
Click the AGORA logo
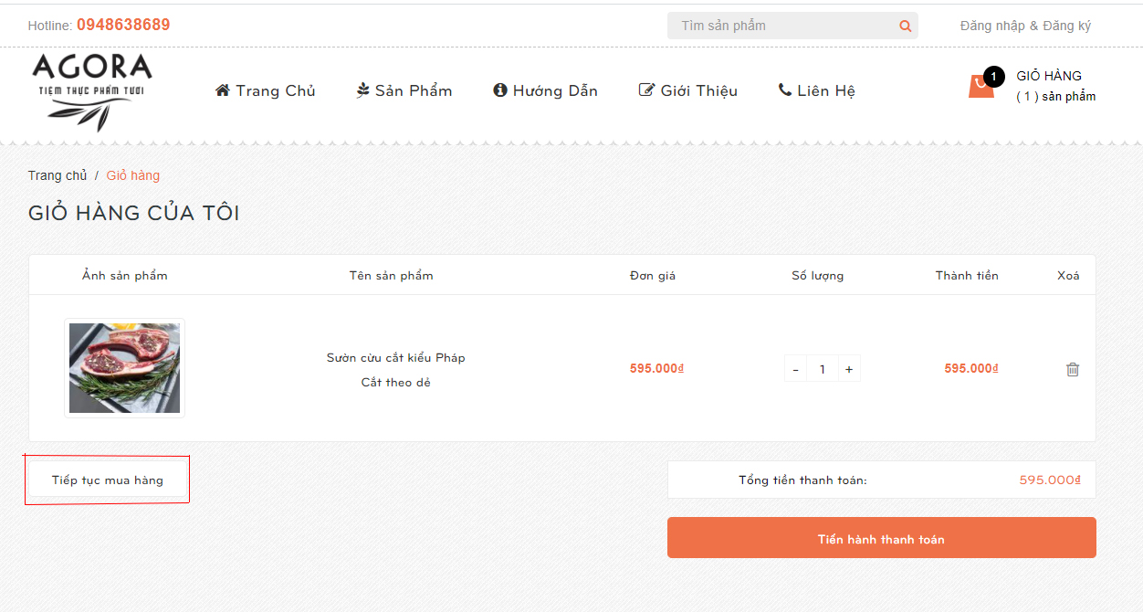point(91,90)
